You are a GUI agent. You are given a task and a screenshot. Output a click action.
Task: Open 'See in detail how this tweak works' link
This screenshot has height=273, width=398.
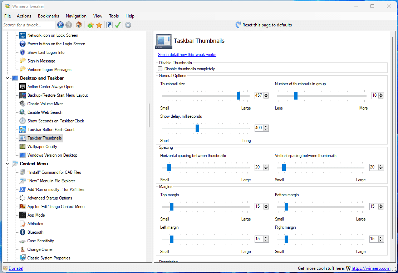187,55
